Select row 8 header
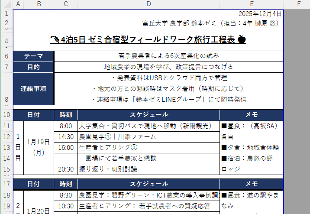Image resolution: width=310 pixels, height=214 pixels. (6, 88)
